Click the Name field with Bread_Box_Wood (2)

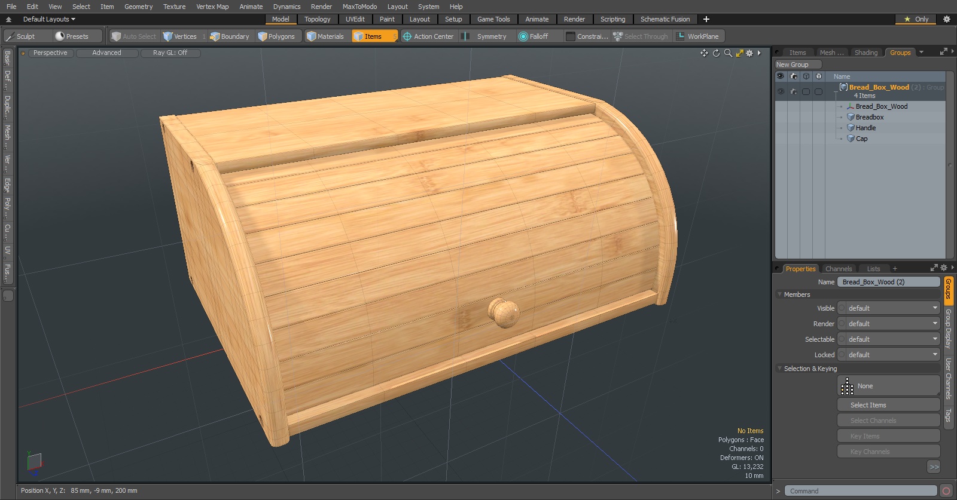(x=889, y=282)
